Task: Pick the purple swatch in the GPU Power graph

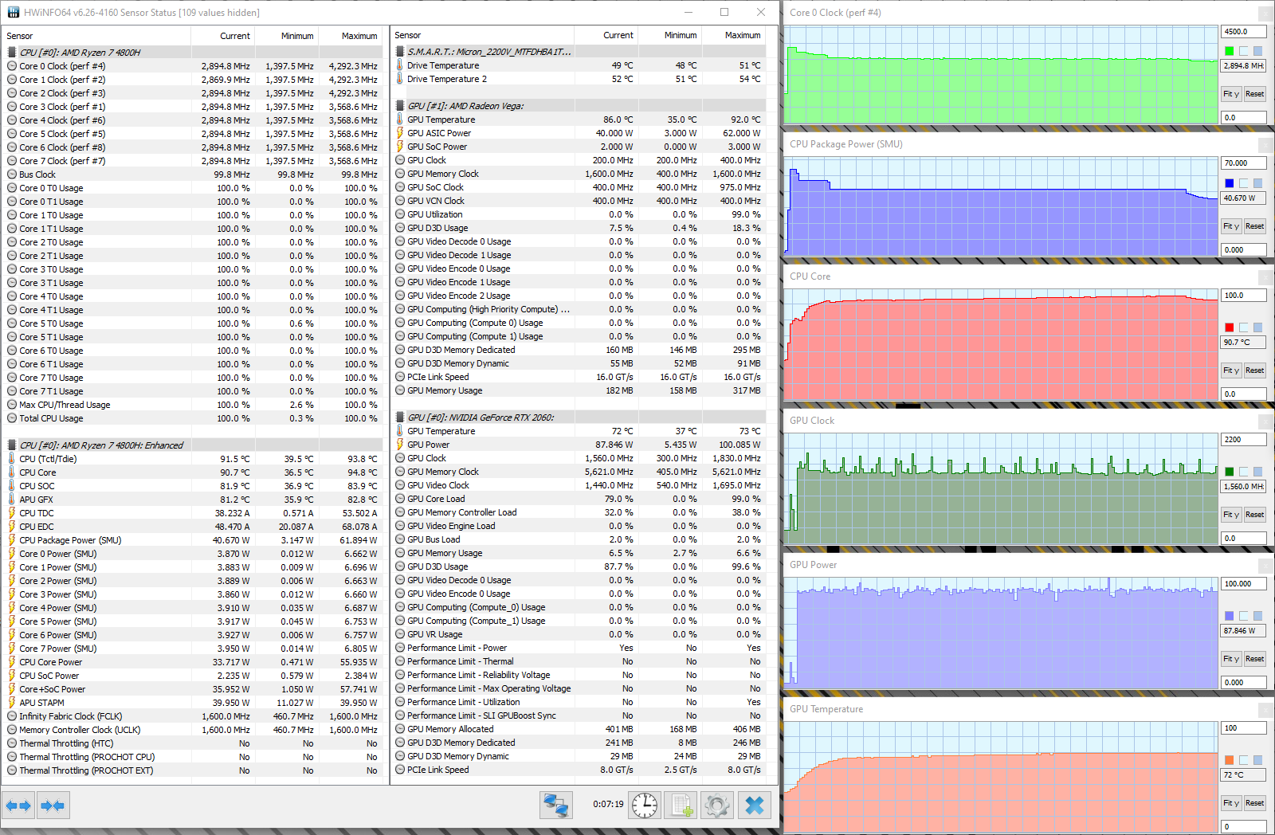Action: pyautogui.click(x=1230, y=616)
